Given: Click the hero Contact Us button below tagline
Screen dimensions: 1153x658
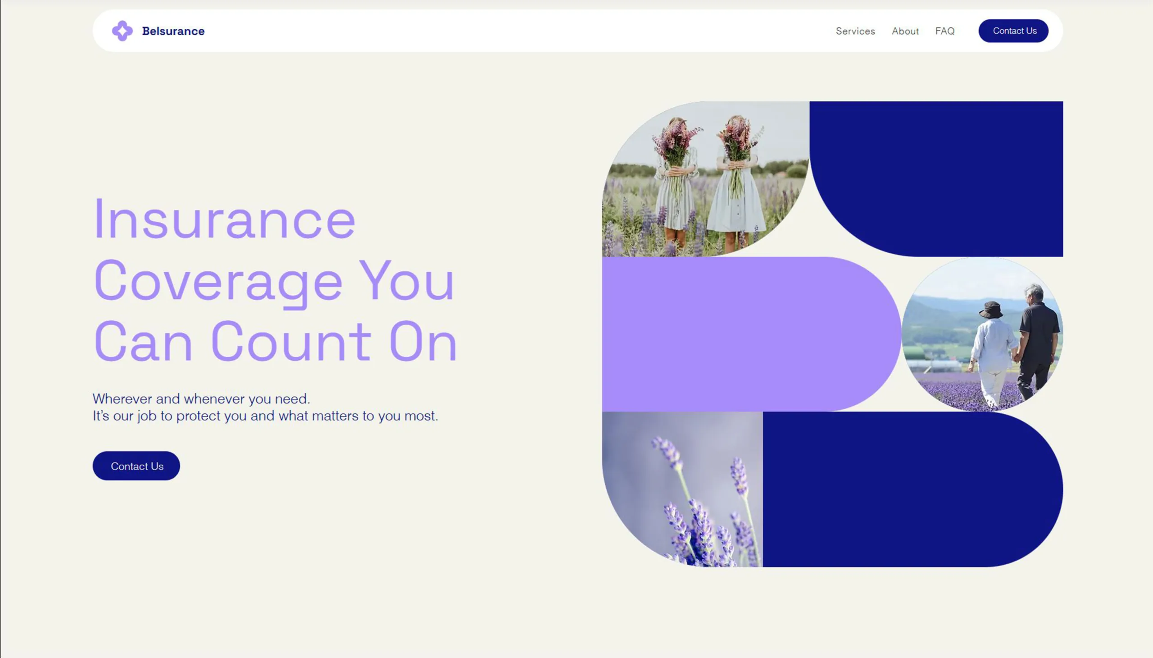Looking at the screenshot, I should click(136, 466).
